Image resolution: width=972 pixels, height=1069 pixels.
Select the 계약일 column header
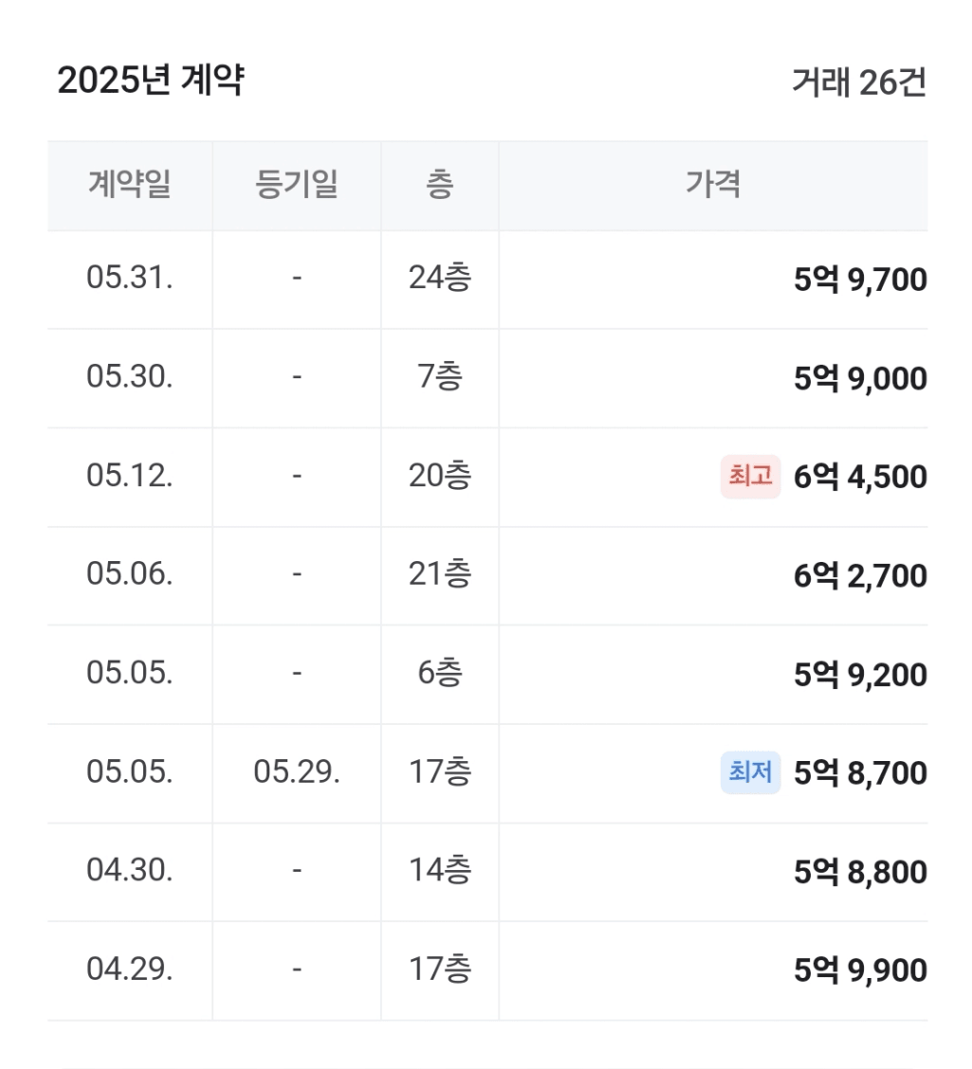pyautogui.click(x=130, y=185)
